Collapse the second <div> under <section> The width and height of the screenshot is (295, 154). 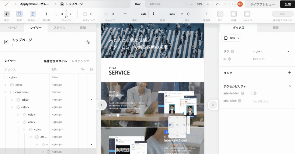(x=12, y=107)
